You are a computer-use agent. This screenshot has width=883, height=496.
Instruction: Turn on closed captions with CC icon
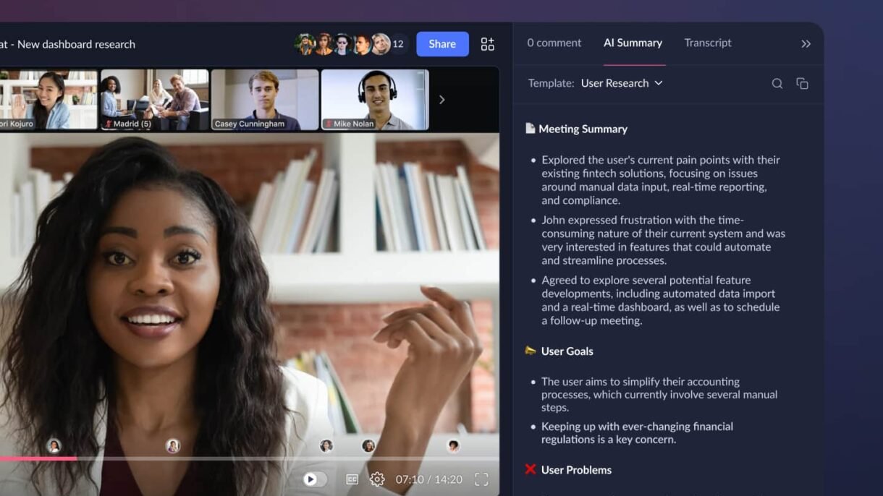(352, 479)
